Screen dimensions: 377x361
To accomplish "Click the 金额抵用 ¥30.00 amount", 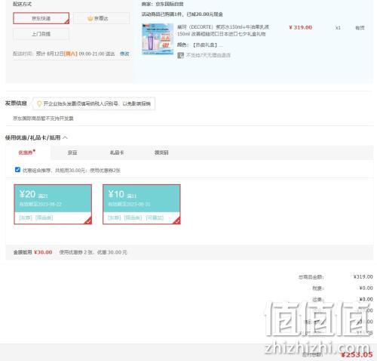I will [43, 252].
